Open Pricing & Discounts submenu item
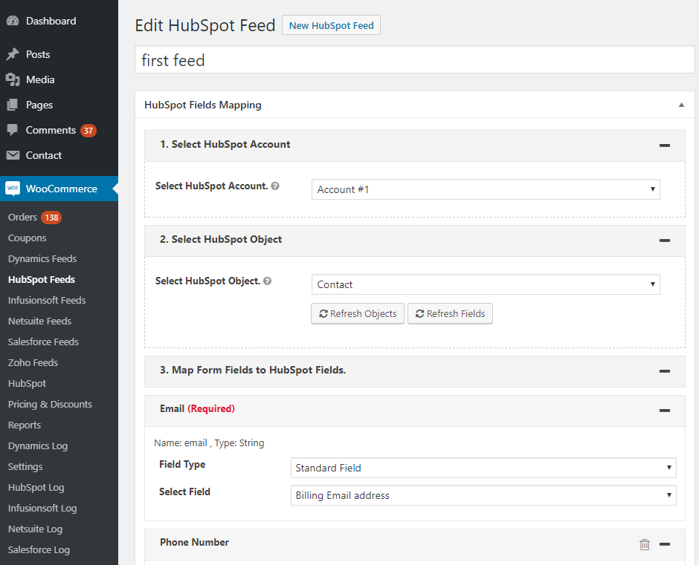This screenshot has height=565, width=699. pos(50,405)
